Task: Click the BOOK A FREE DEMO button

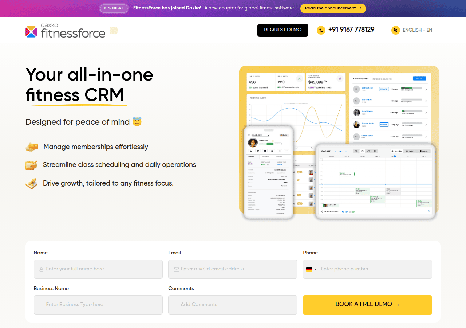Action: pos(367,305)
